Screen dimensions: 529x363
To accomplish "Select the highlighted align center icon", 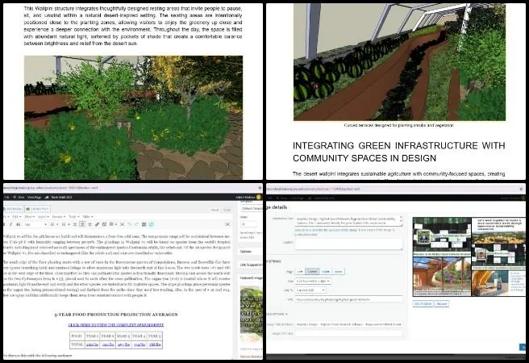I will pos(82,224).
